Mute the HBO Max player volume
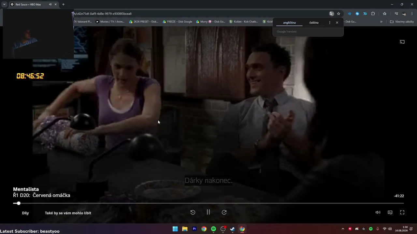The height and width of the screenshot is (234, 417). (378, 213)
